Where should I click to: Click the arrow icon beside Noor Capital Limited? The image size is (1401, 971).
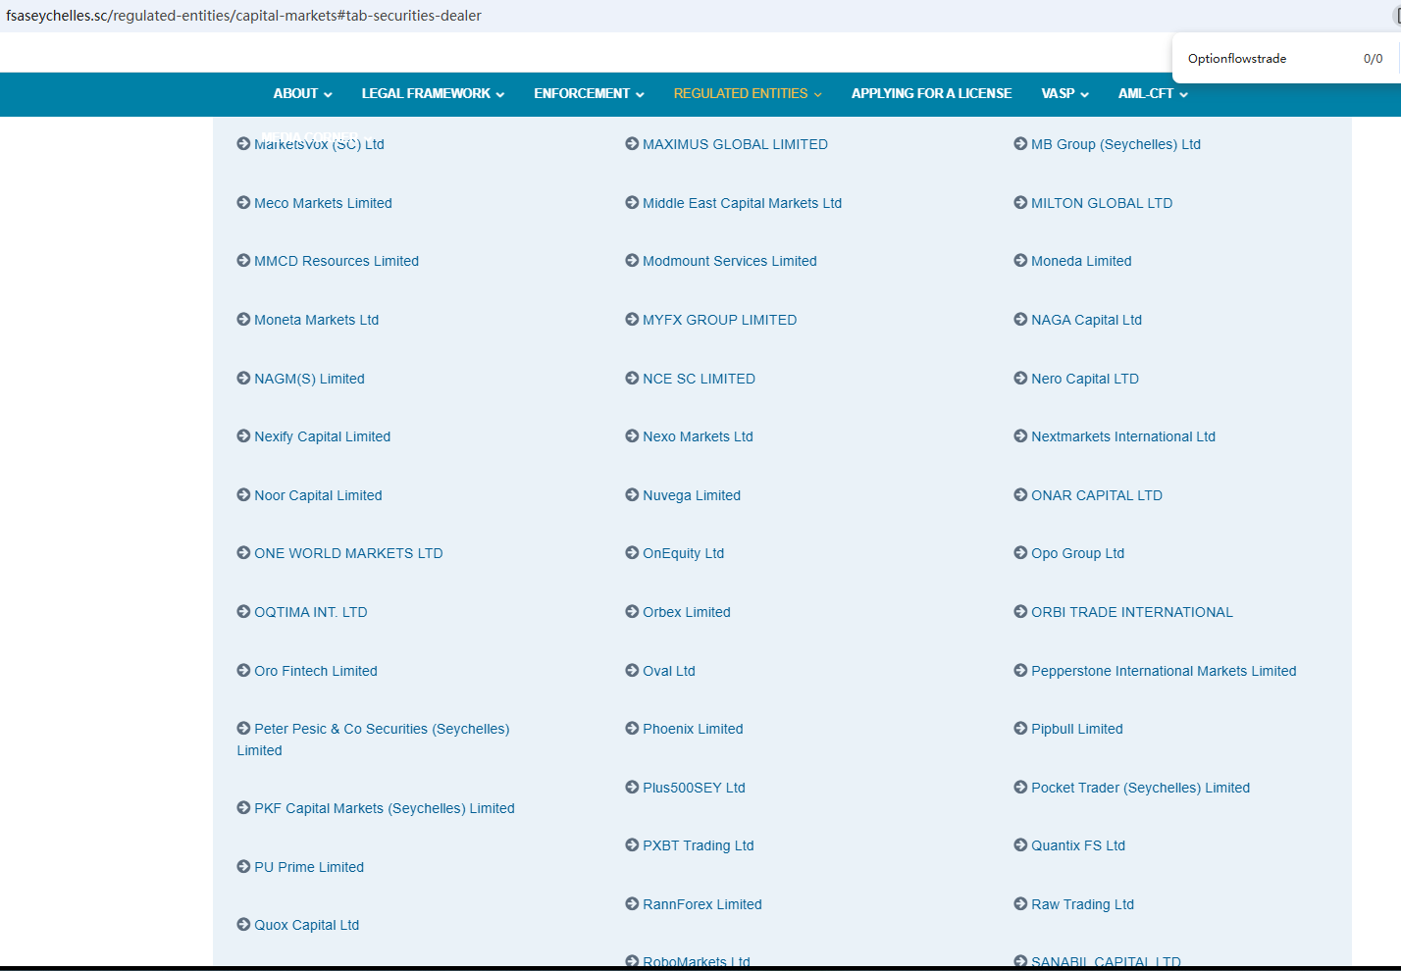(243, 494)
